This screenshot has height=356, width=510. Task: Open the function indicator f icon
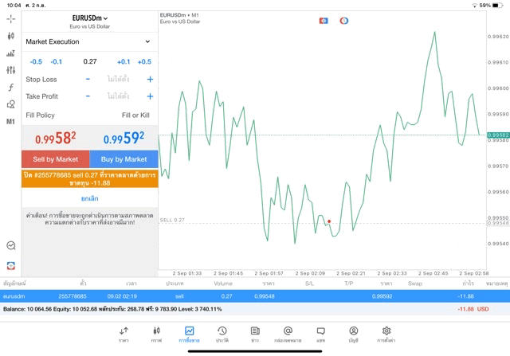tap(10, 87)
